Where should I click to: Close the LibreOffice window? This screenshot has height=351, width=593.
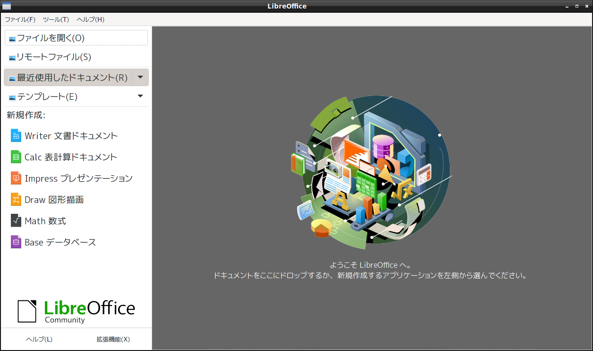pos(586,6)
